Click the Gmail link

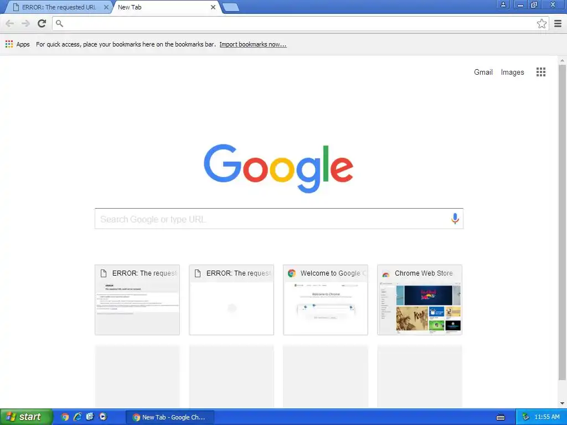pos(483,72)
